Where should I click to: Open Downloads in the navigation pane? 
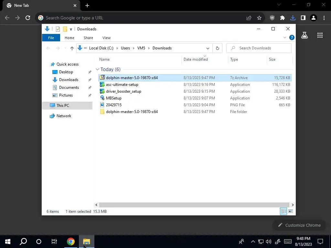pyautogui.click(x=69, y=80)
